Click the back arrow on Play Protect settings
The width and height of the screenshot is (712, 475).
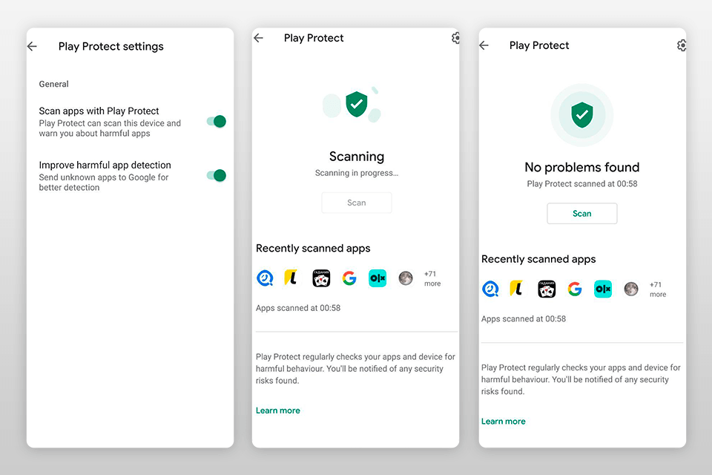(31, 46)
